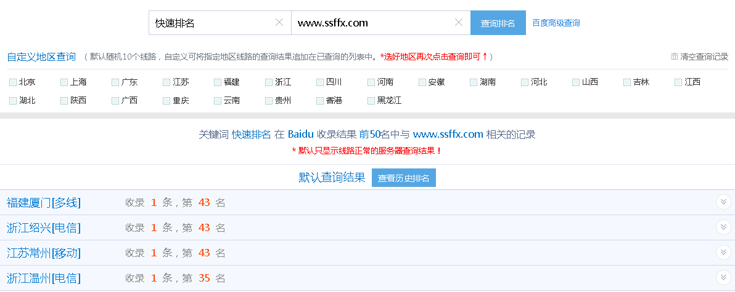Toggle the 浙江 region checkbox
This screenshot has width=735, height=292.
pos(269,83)
